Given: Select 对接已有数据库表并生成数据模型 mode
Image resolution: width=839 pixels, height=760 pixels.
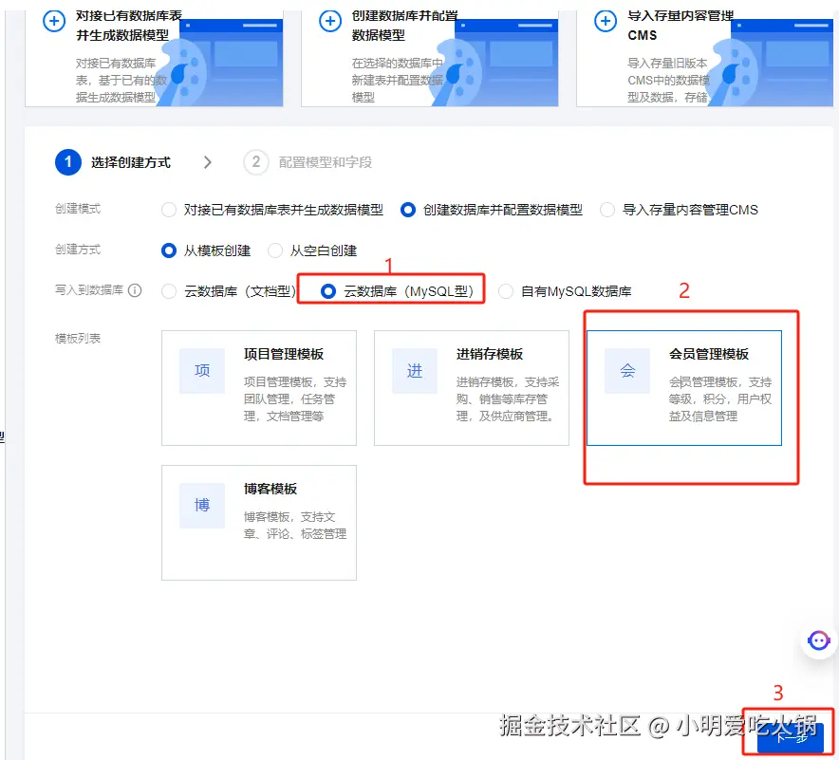Looking at the screenshot, I should click(169, 210).
